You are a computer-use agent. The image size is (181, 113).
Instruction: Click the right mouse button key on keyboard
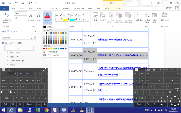coord(9,92)
